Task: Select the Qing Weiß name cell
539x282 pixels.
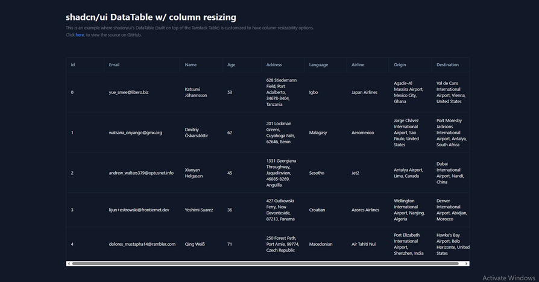Action: (x=195, y=244)
